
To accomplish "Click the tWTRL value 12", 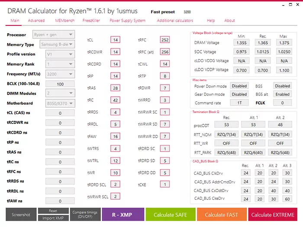I will point(116,161).
